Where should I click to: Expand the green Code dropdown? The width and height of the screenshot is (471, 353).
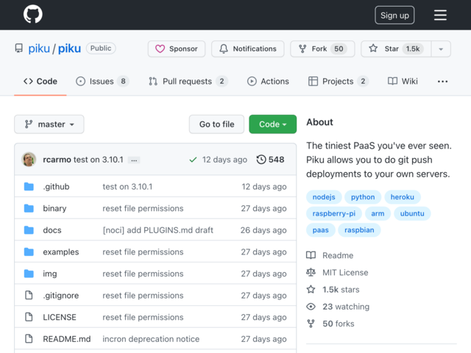273,124
